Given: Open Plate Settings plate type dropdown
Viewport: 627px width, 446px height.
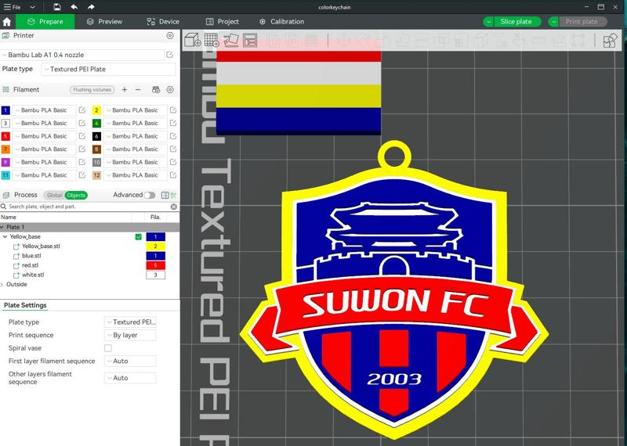Looking at the screenshot, I should (x=130, y=322).
